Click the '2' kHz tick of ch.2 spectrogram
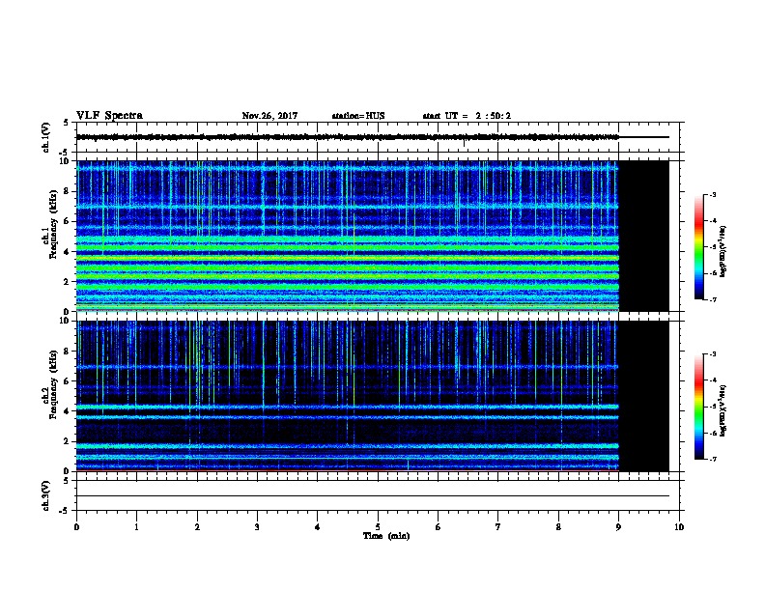Screen dimensions: 765x591 click(x=67, y=441)
